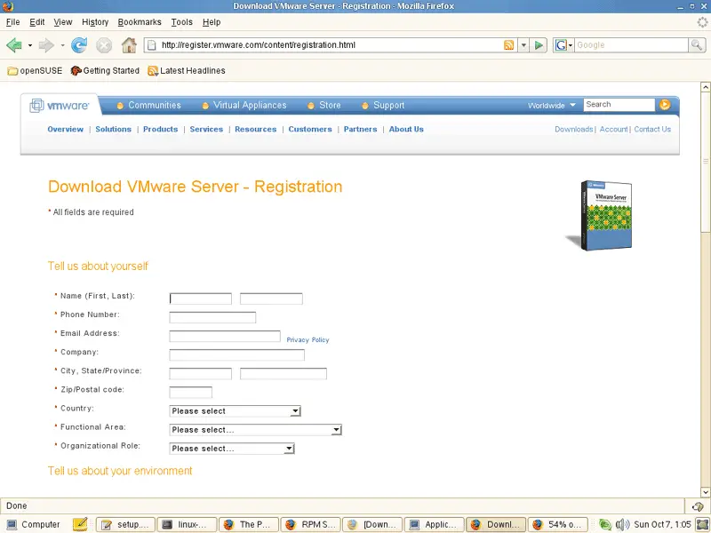
Task: Open the Country select dropdown
Action: [x=235, y=411]
